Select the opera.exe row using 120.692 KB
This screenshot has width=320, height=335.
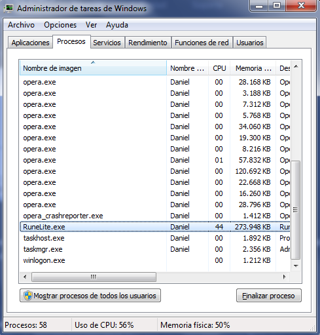click(x=155, y=171)
